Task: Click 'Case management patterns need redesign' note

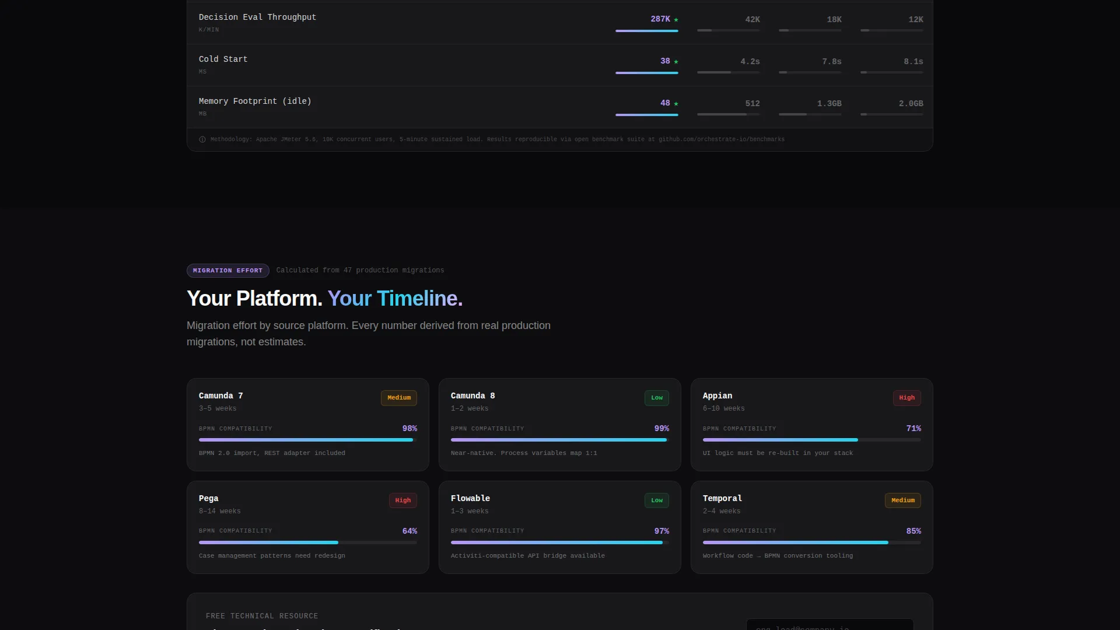Action: click(x=272, y=556)
